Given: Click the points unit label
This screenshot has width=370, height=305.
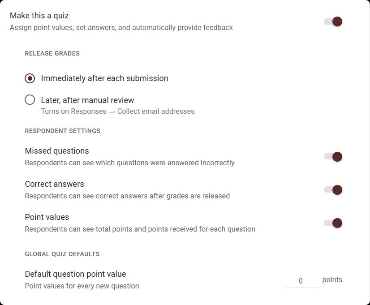Looking at the screenshot, I should [x=332, y=279].
